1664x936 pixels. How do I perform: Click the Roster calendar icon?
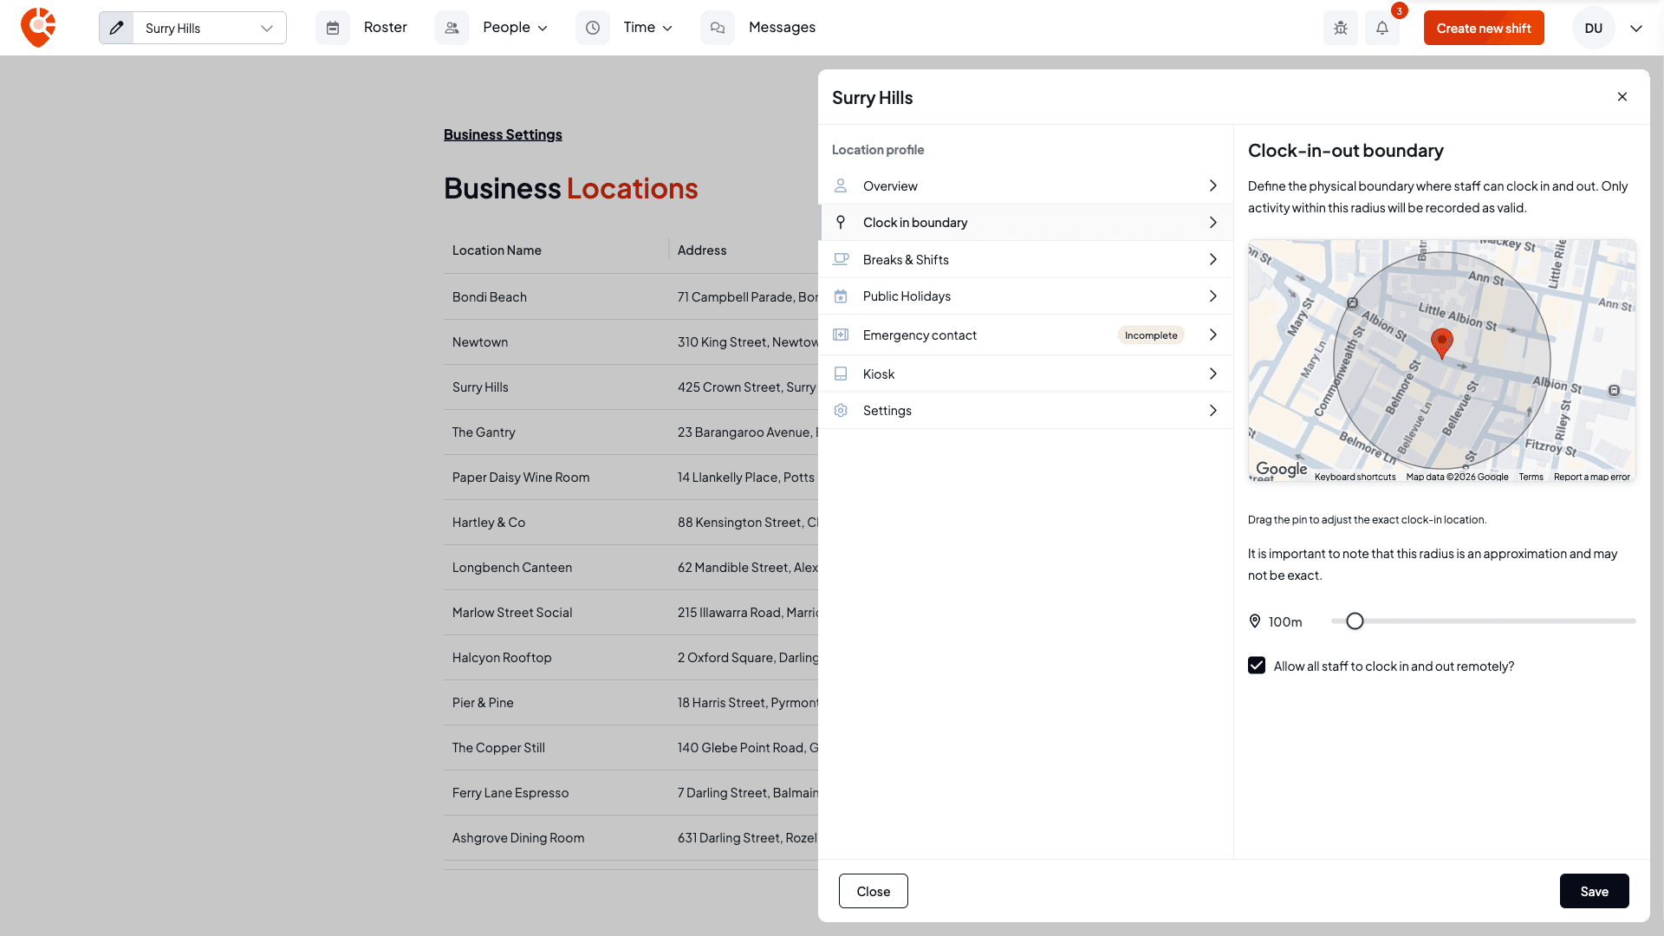(x=333, y=28)
